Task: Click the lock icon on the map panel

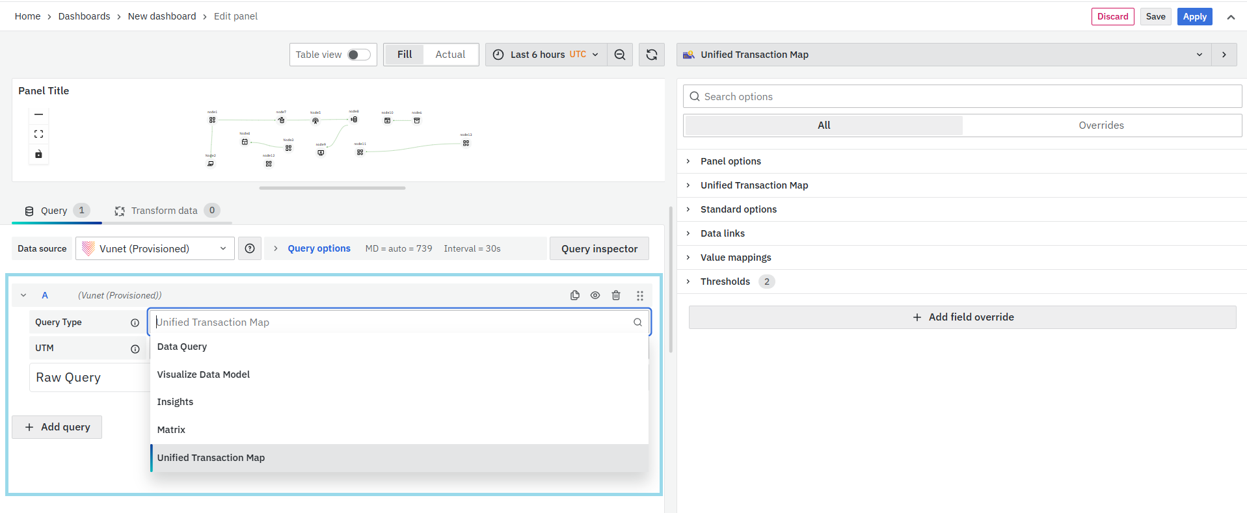Action: 38,154
